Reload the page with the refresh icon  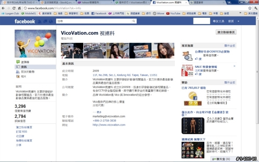click(14, 8)
